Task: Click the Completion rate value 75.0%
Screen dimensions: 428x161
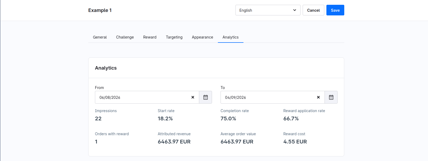Action: click(x=228, y=118)
